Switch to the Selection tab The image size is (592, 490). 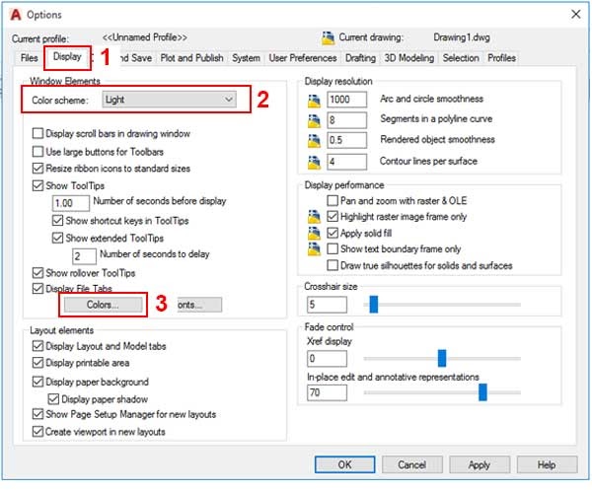point(461,58)
